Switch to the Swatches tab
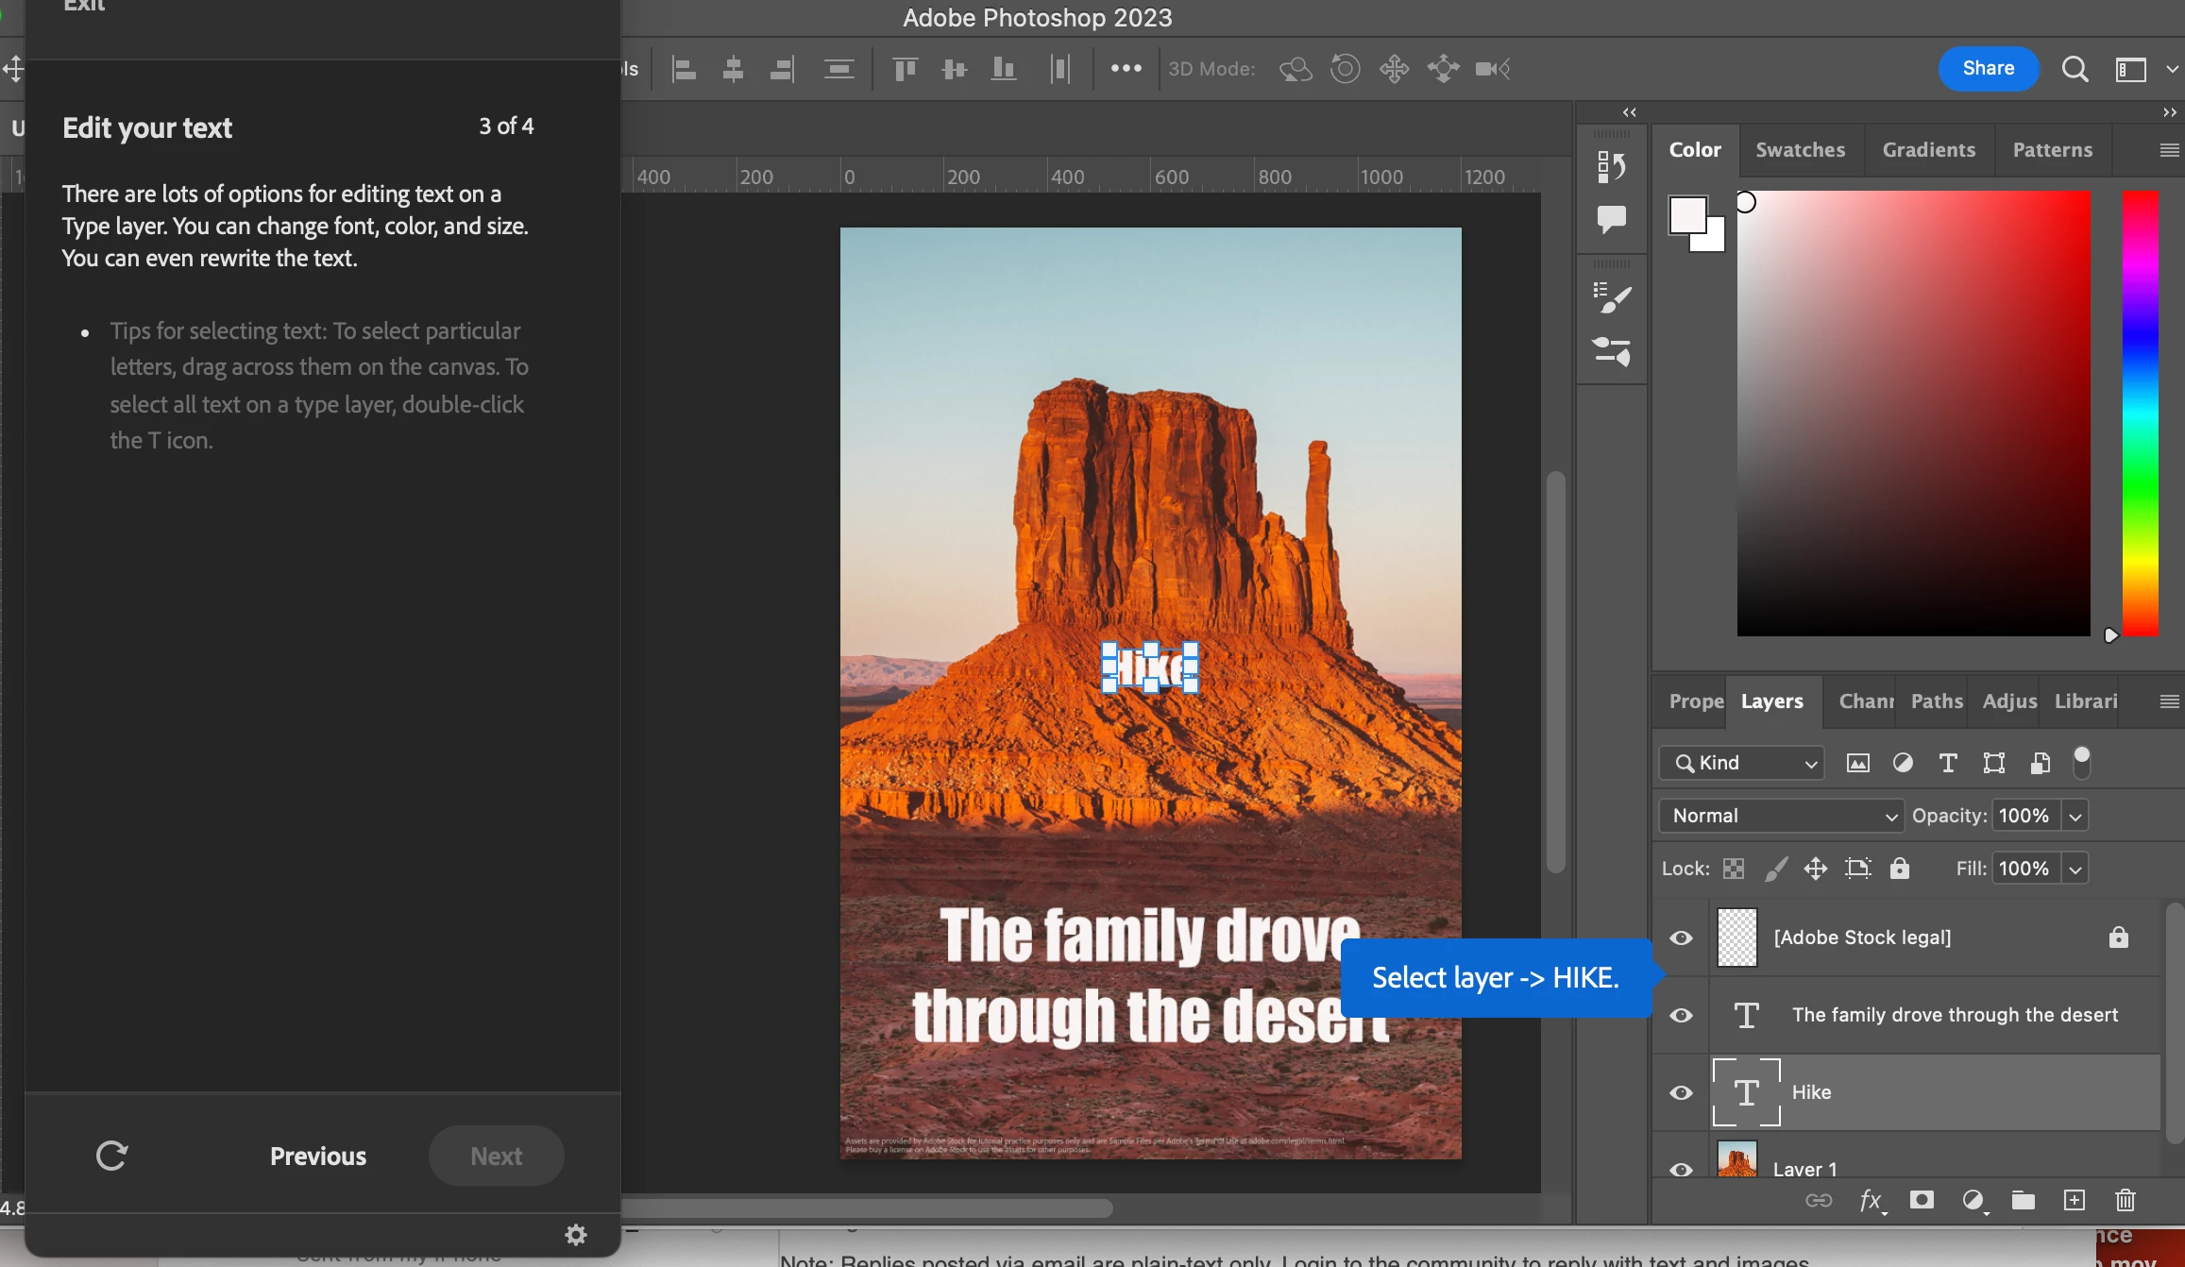 (x=1800, y=149)
